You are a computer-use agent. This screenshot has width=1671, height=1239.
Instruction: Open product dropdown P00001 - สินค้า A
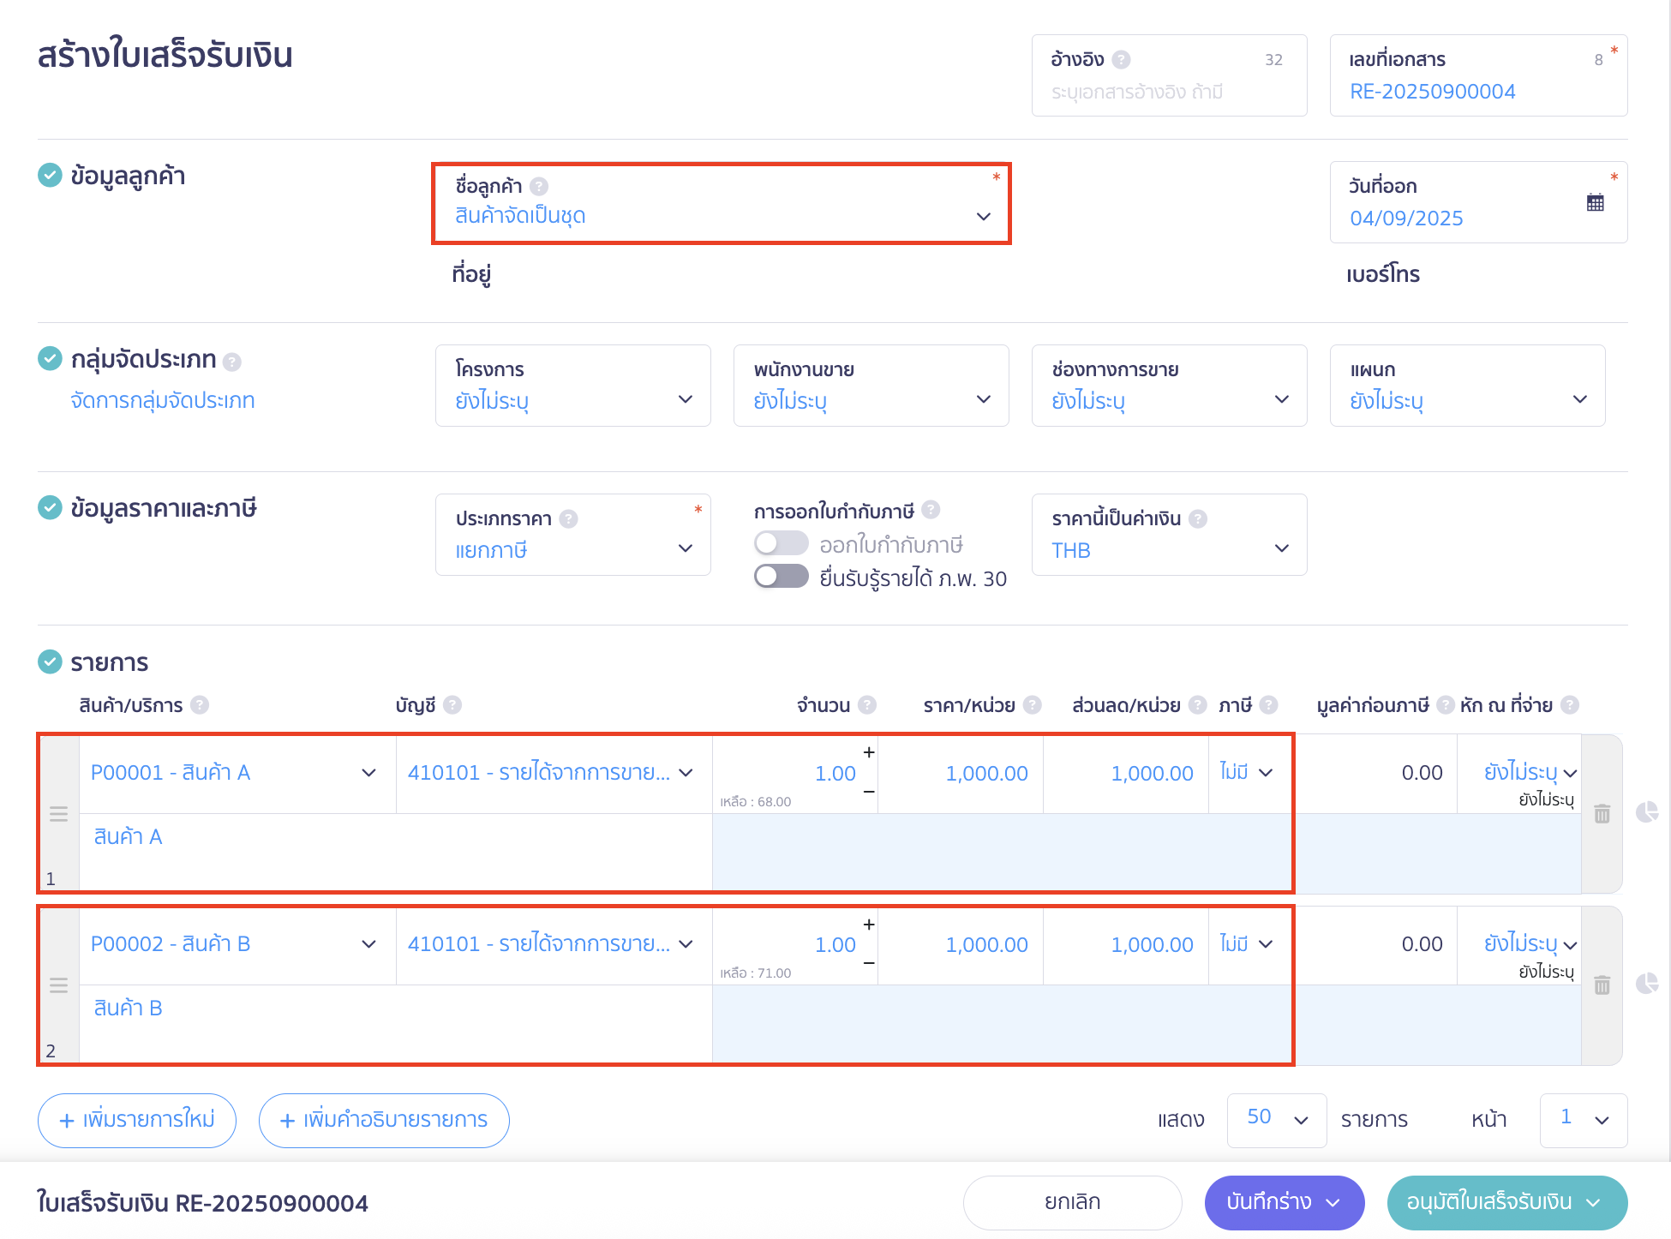[x=237, y=773]
